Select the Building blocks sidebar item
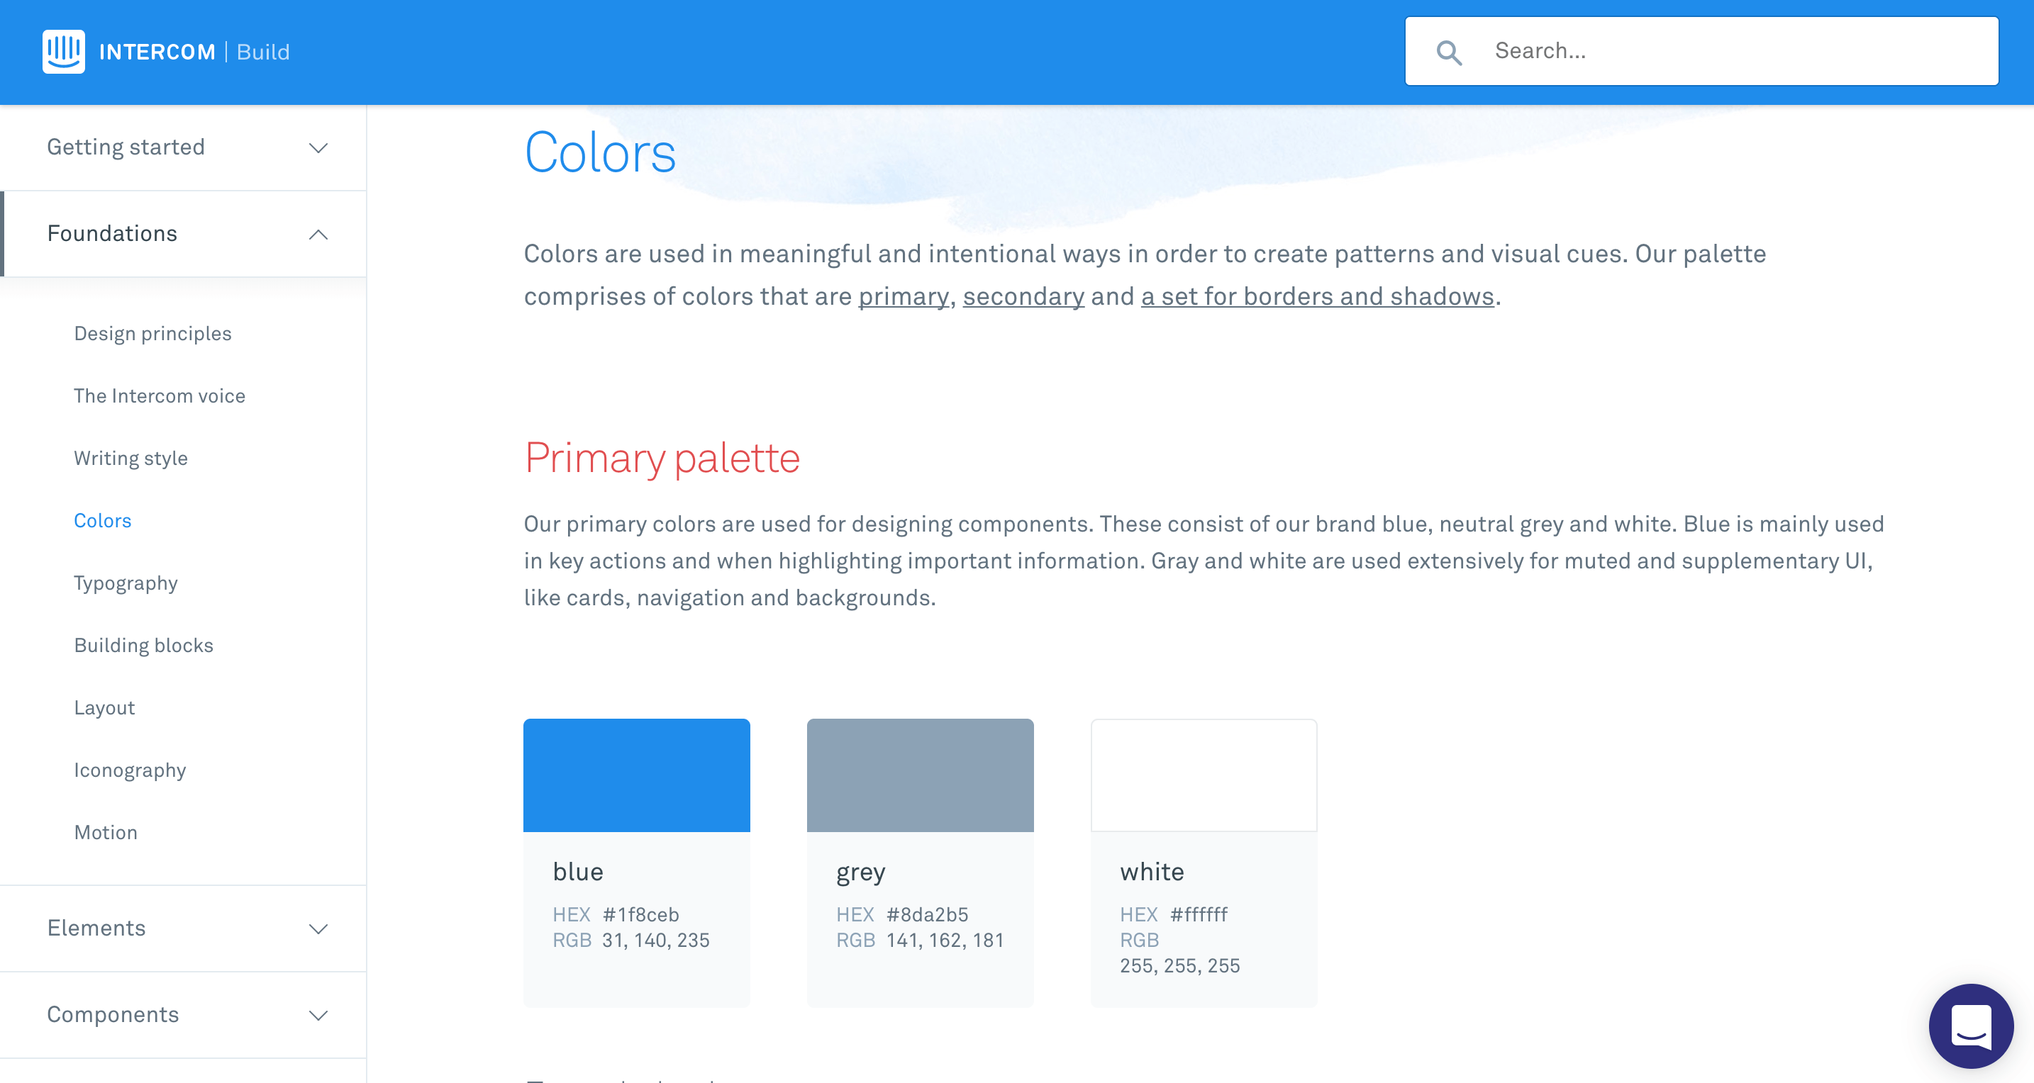Viewport: 2034px width, 1083px height. 144,645
